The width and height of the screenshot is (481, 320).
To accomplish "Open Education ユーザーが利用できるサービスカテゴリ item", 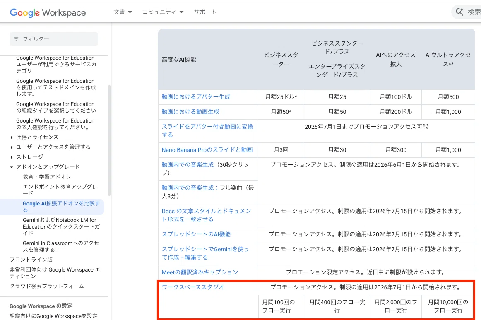I will pos(56,64).
